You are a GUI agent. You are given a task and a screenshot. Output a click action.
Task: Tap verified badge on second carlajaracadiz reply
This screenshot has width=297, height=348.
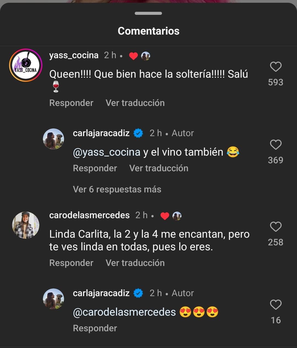[138, 293]
